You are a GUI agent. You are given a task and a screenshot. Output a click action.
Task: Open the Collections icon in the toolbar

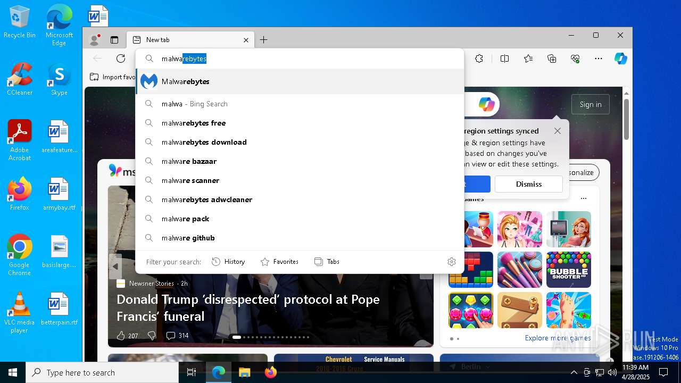coord(552,59)
